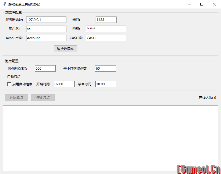This screenshot has height=174, width=221.
Task: Enable the 启用自动泡点 checkbox
Action: pyautogui.click(x=9, y=84)
